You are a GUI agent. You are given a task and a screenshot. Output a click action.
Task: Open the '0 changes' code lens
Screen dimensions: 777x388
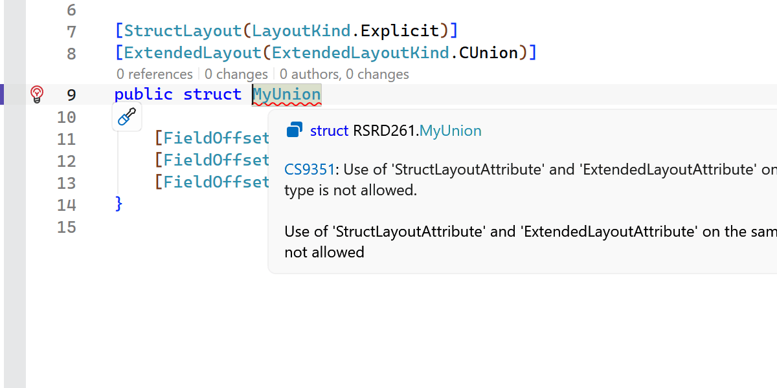(x=236, y=74)
